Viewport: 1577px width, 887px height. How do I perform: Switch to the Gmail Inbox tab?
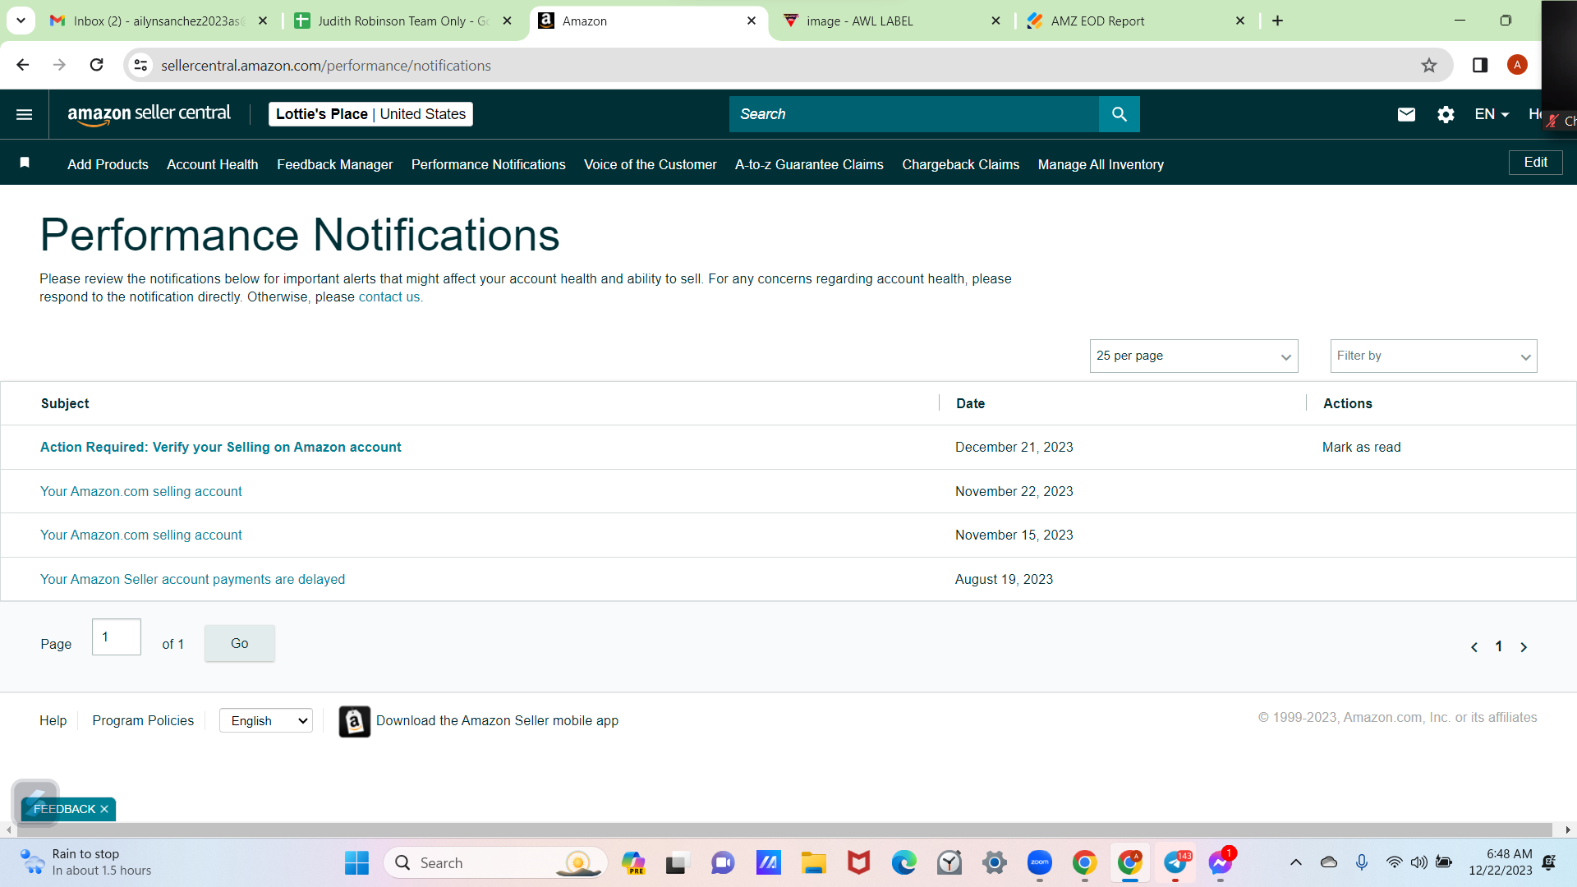(x=159, y=21)
